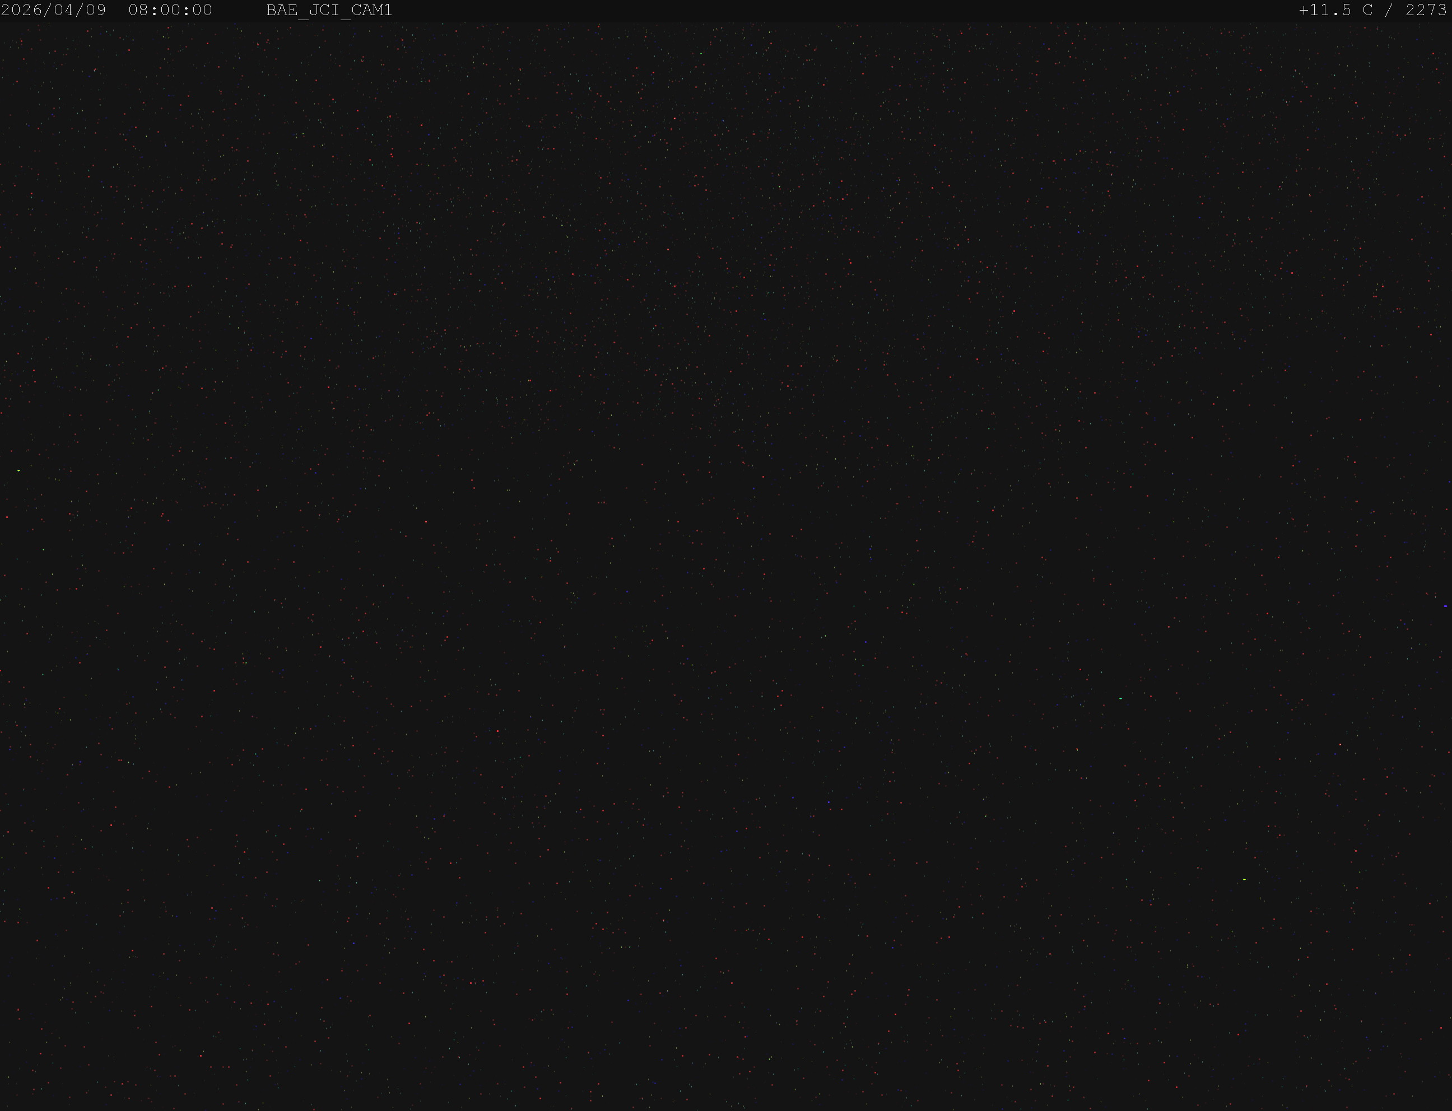
Task: Click the temperature reading +11.5
Action: click(1325, 11)
